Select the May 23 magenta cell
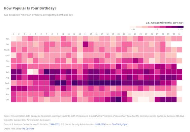 pyautogui.click(x=135, y=61)
